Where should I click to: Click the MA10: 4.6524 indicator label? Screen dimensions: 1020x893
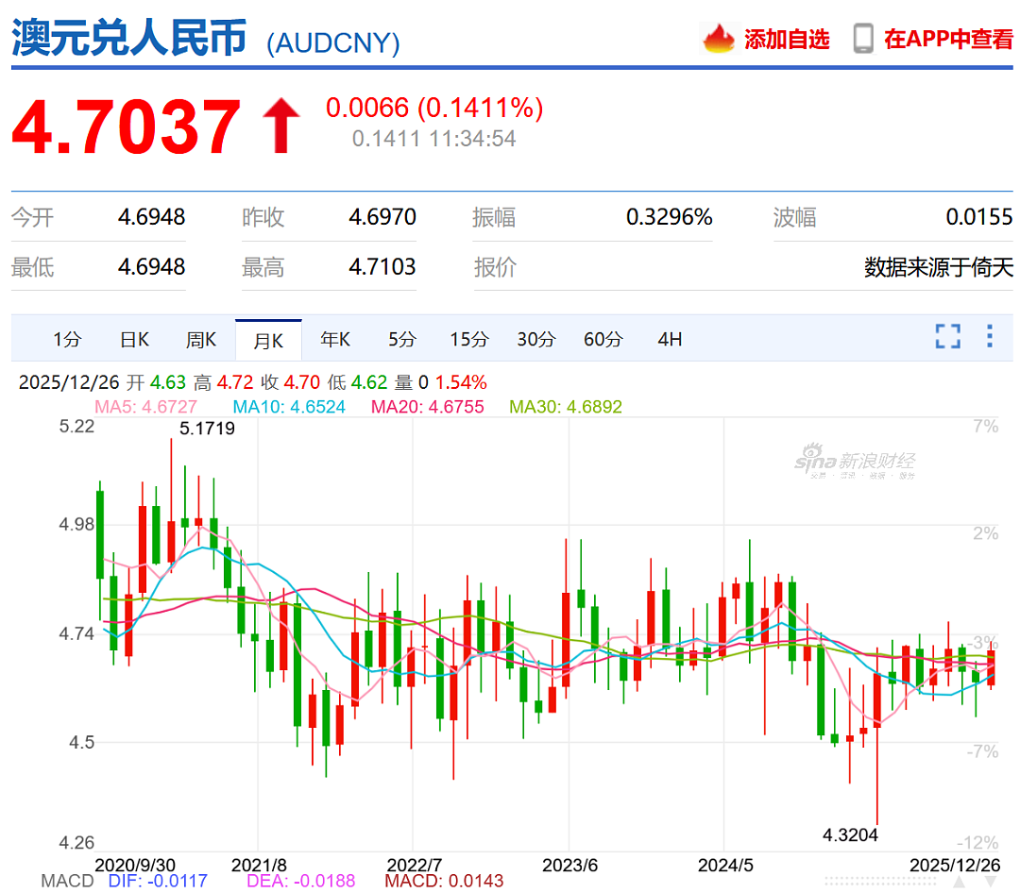click(x=289, y=407)
